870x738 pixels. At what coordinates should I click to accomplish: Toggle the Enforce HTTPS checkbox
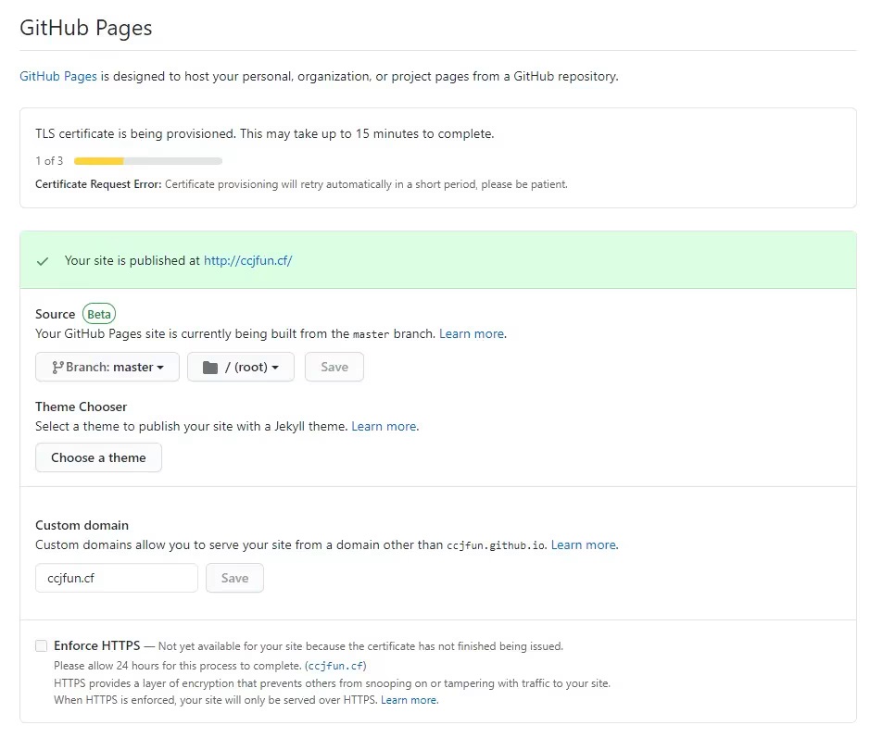point(42,646)
